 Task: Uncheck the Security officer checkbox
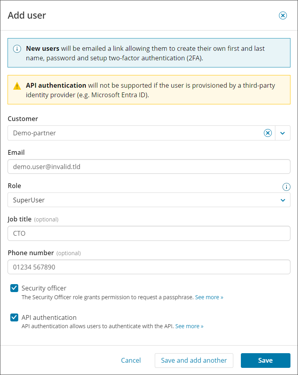coord(14,288)
